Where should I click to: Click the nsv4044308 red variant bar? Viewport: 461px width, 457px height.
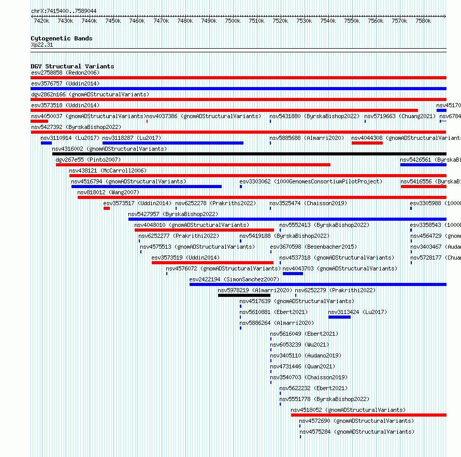coord(367,143)
